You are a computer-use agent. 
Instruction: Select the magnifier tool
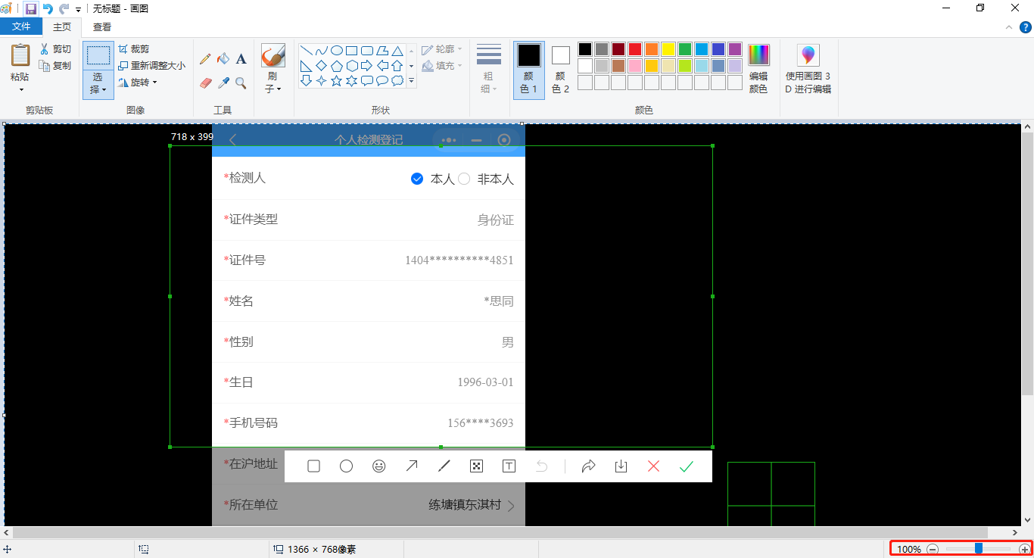click(241, 83)
